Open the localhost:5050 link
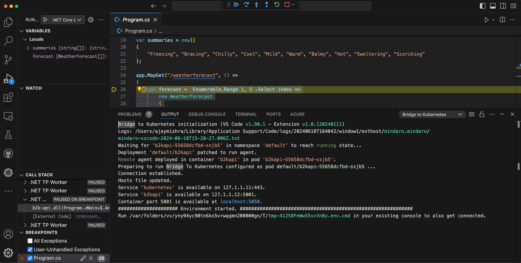The image size is (521, 263). tap(241, 202)
